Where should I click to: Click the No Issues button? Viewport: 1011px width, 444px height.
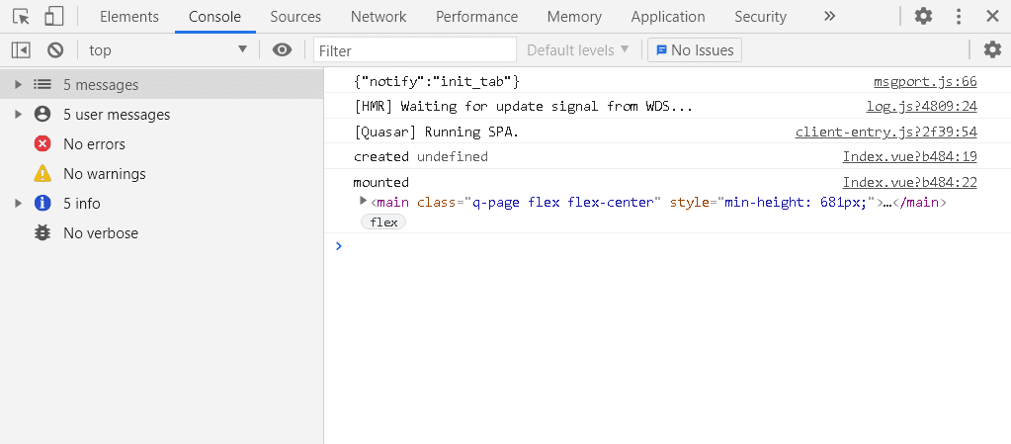click(694, 50)
